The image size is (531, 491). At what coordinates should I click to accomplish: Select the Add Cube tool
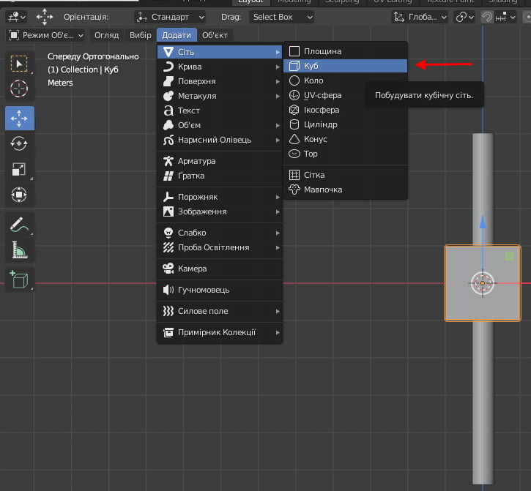[19, 280]
